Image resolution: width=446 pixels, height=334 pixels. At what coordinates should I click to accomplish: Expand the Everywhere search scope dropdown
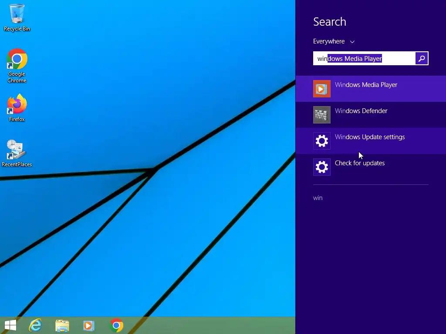click(334, 41)
